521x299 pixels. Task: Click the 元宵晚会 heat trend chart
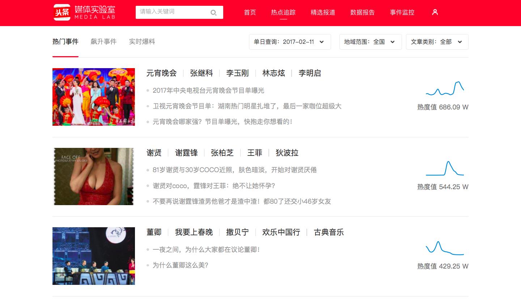(x=445, y=89)
